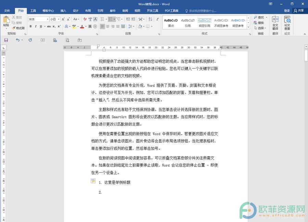Viewport: 308px width, 222px height.
Task: Click the Copy (复制) button
Action: coord(17,23)
